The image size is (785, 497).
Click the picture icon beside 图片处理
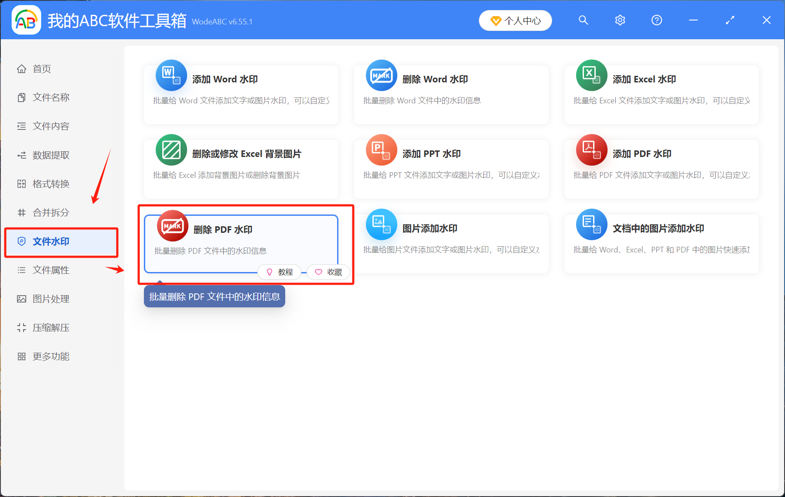pyautogui.click(x=21, y=299)
